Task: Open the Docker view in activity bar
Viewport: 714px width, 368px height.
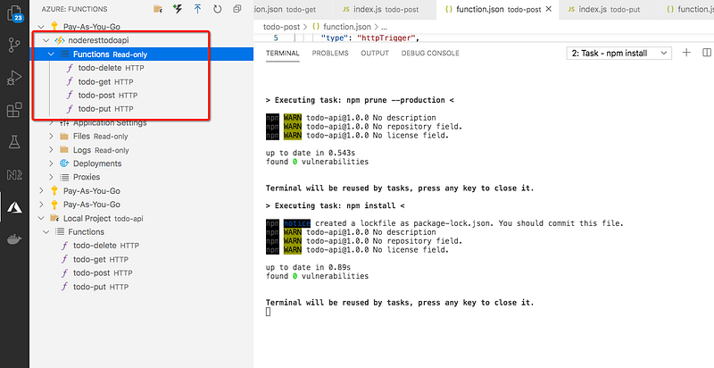Action: (14, 239)
